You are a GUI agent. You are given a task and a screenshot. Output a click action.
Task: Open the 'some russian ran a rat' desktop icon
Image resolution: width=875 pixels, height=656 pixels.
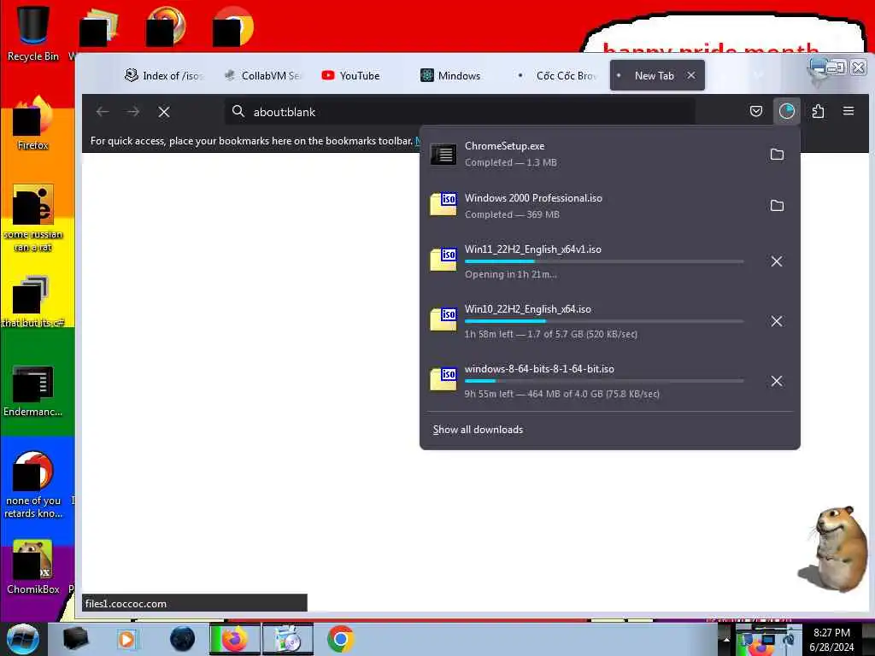32,218
